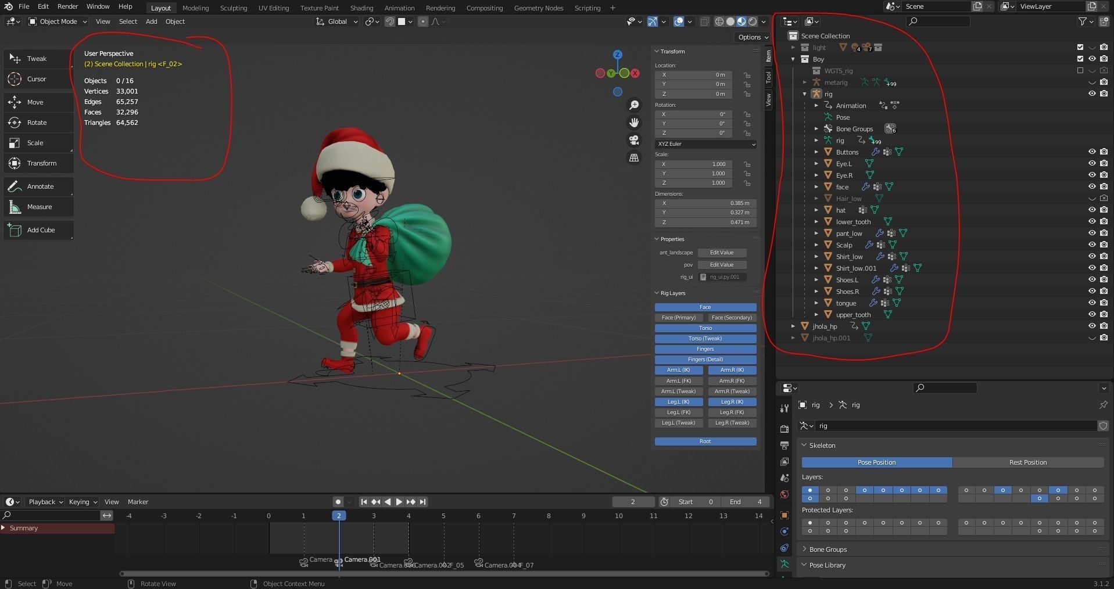The width and height of the screenshot is (1114, 589).
Task: Click the timeline End frame field
Action: 746,502
